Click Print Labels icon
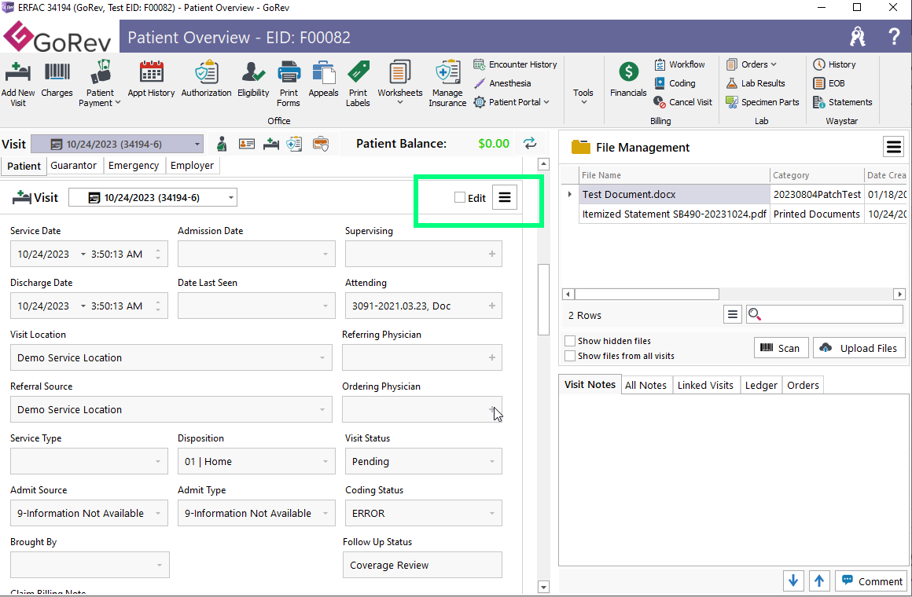This screenshot has height=597, width=912. coord(358,85)
